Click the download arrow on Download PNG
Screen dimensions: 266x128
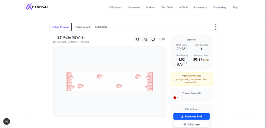[x=182, y=117]
